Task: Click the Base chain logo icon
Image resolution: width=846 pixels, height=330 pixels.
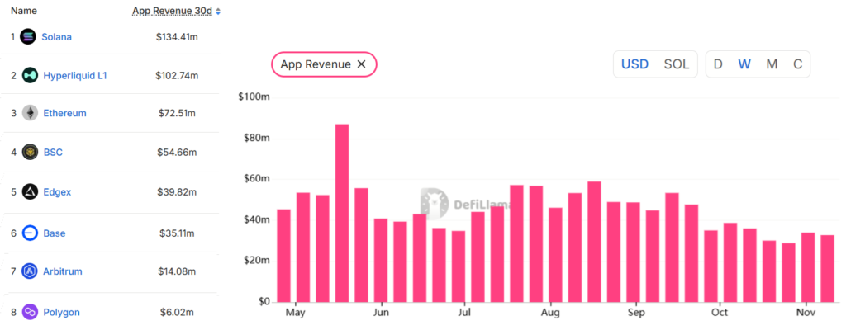Action: point(30,233)
